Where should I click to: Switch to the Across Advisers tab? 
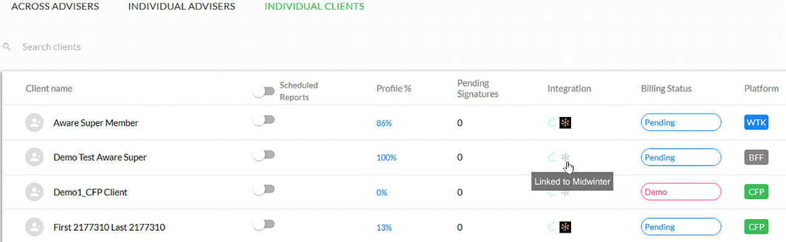[x=55, y=7]
